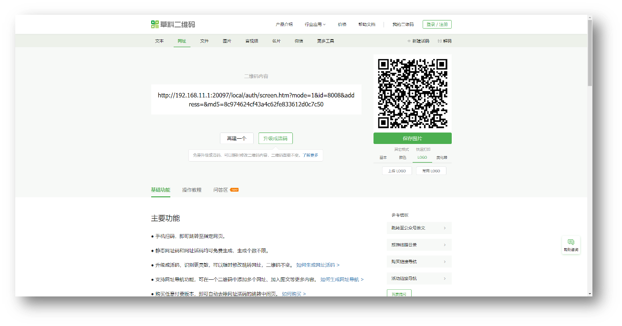Open the 如何购买 link
Image resolution: width=622 pixels, height=326 pixels.
coord(294,294)
